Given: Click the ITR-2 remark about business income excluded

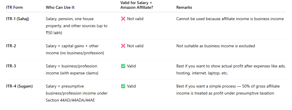Looking at the screenshot, I should click(x=216, y=46).
